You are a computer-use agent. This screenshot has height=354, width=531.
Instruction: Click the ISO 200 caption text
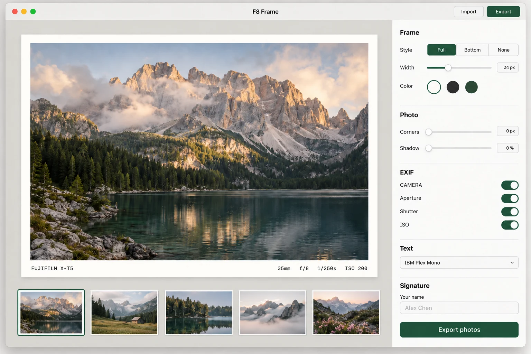356,269
